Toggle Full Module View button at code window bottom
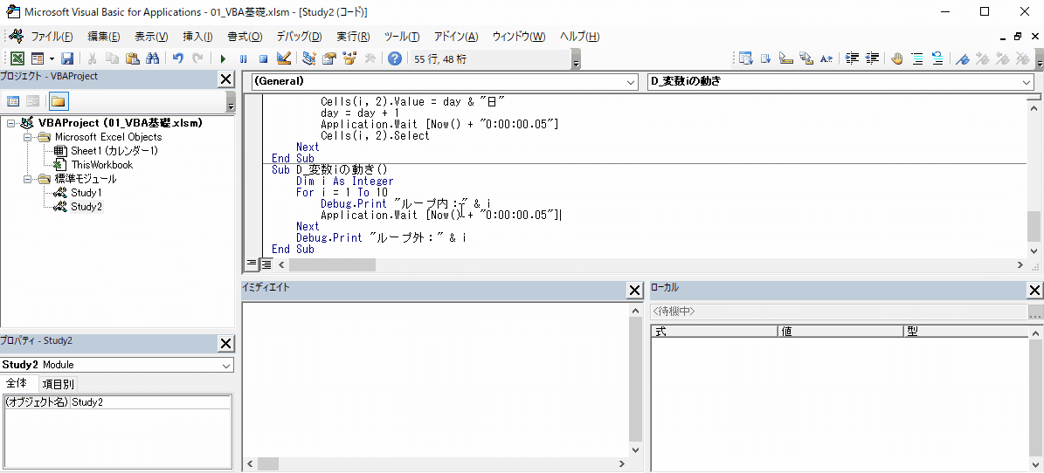 click(266, 264)
